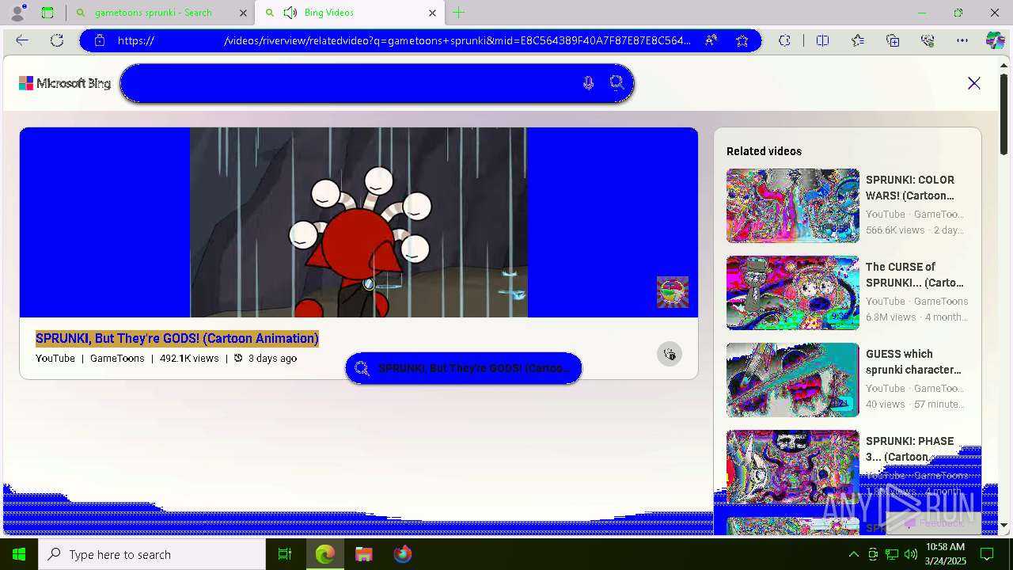Click the 3 days ago text

(x=272, y=359)
